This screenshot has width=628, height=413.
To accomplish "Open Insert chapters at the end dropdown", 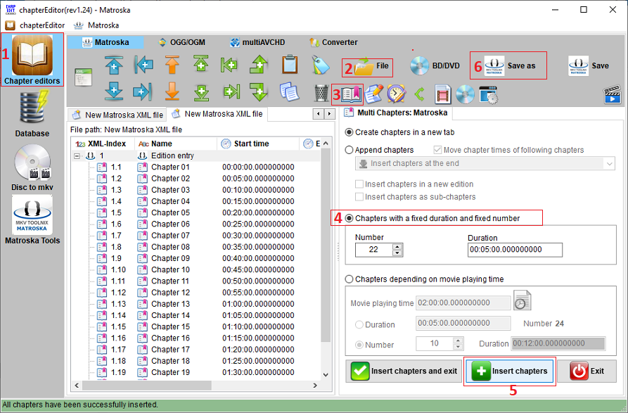I will pos(485,163).
